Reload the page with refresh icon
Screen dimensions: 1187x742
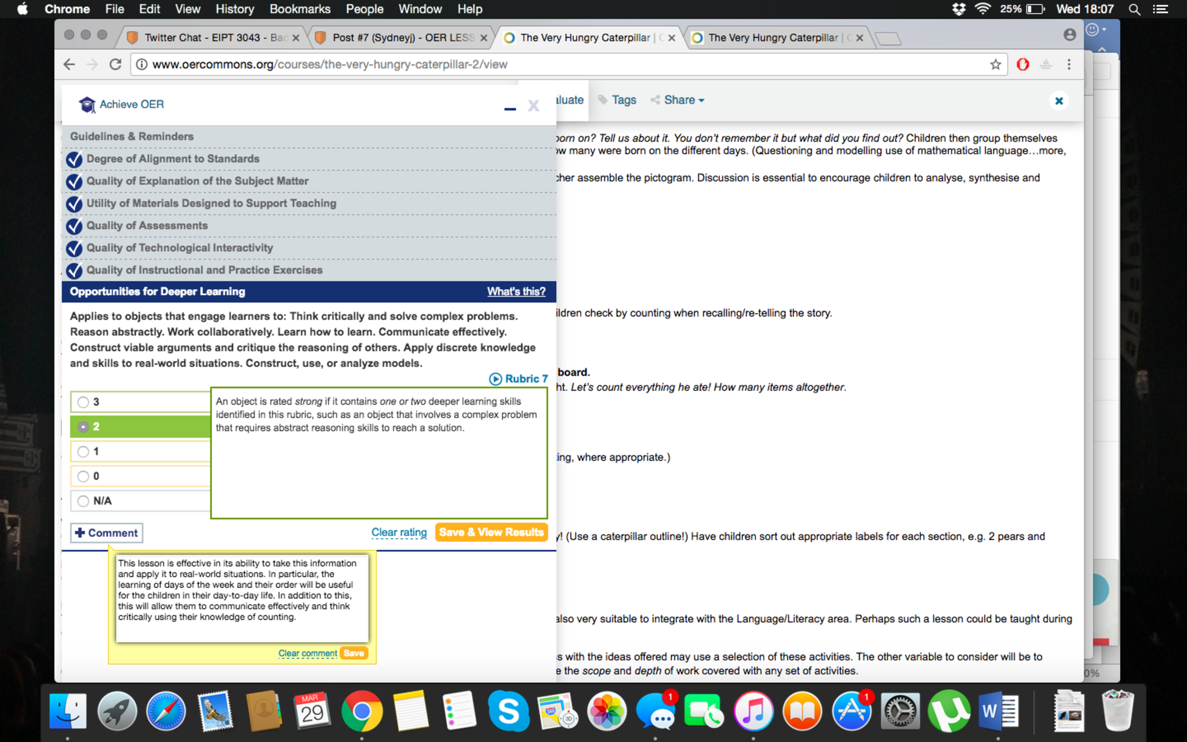click(115, 64)
